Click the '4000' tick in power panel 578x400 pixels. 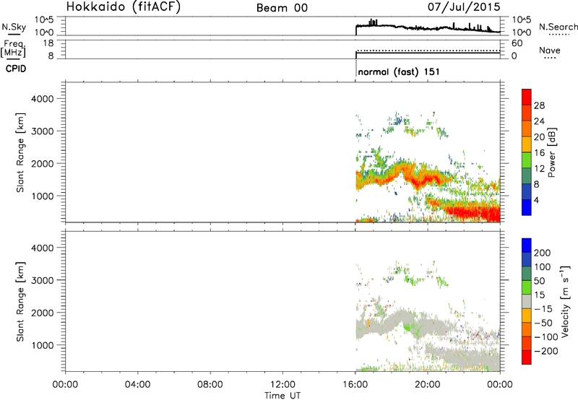pyautogui.click(x=43, y=99)
